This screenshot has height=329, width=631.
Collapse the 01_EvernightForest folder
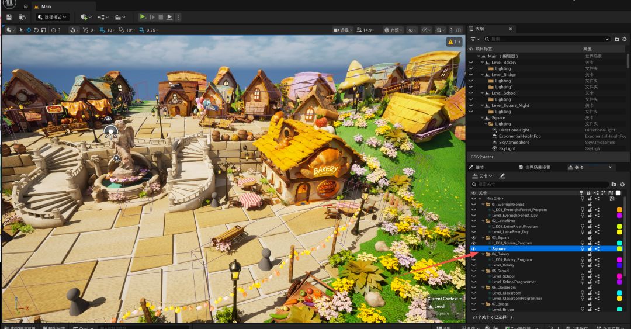483,204
